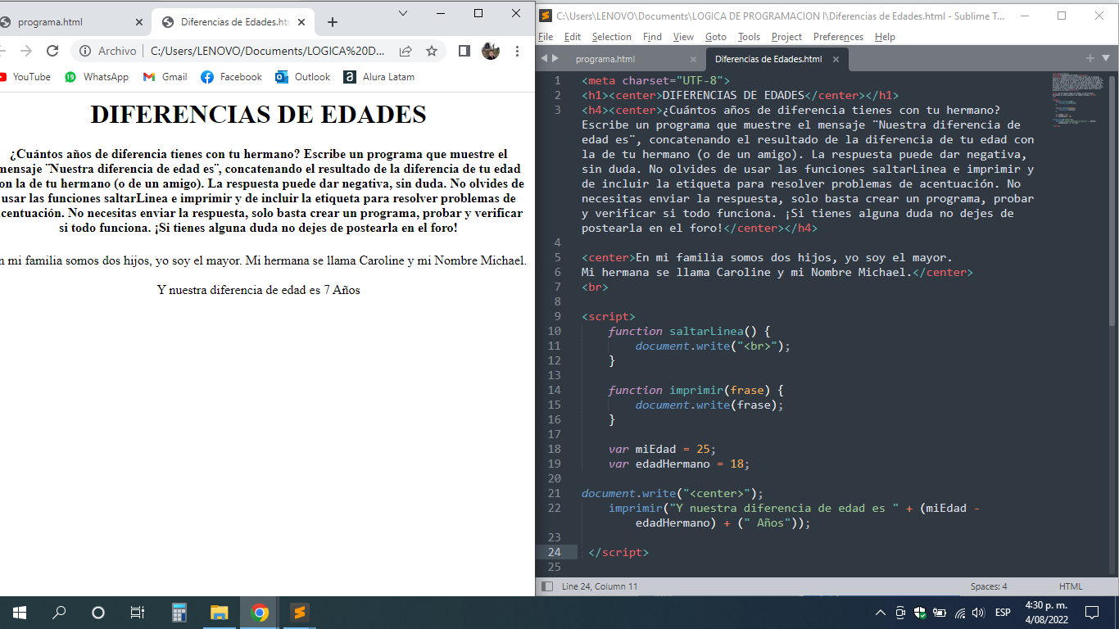Open Cortana circle on the taskbar

coord(98,612)
